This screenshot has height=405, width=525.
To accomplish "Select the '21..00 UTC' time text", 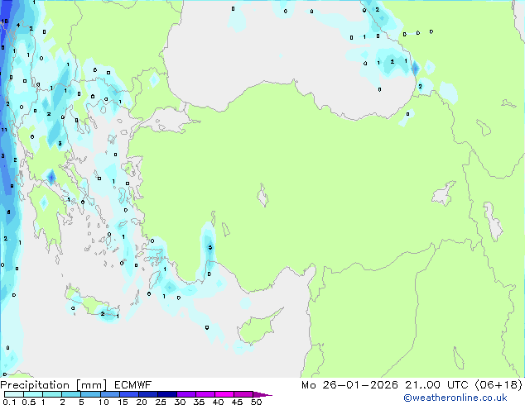I will (436, 385).
